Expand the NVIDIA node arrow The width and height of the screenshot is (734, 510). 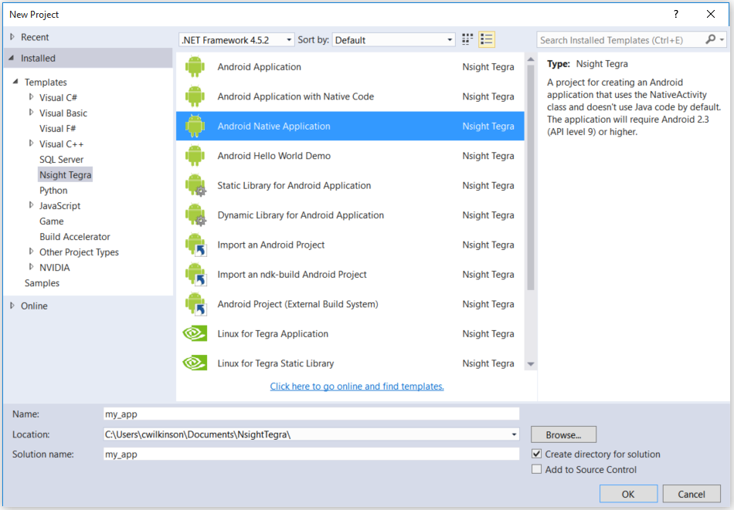tap(32, 267)
